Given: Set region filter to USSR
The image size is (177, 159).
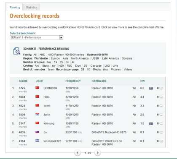Looking at the screenshot, I should [95, 58].
